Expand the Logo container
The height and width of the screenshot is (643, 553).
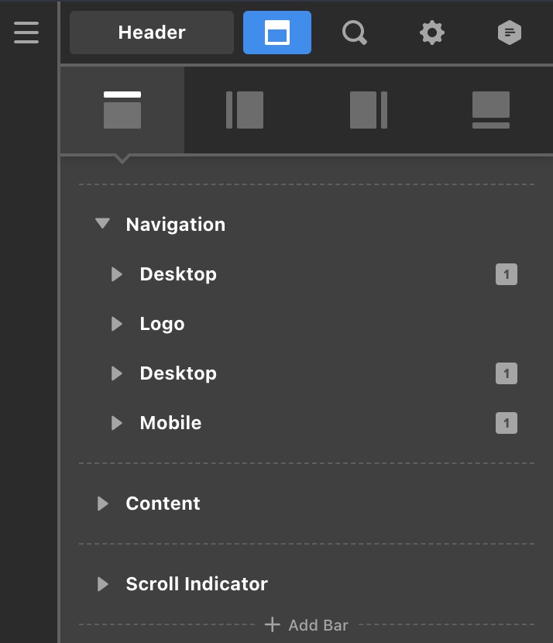point(117,324)
